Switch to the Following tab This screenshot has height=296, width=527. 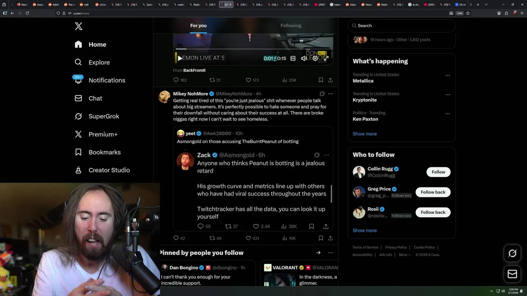pos(291,25)
